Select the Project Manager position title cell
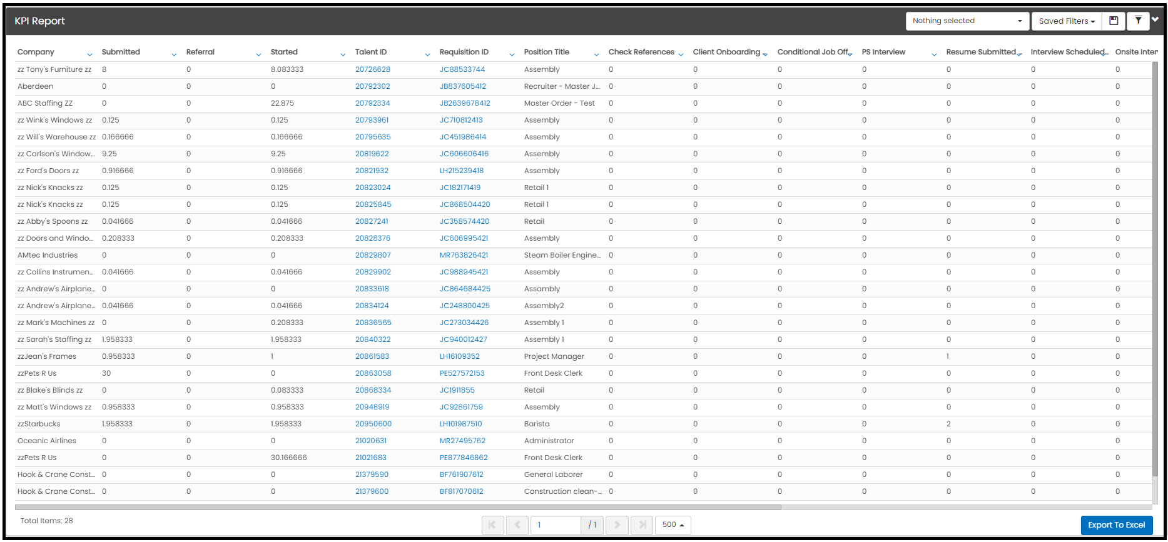Viewport: 1168px width, 542px height. click(x=554, y=356)
